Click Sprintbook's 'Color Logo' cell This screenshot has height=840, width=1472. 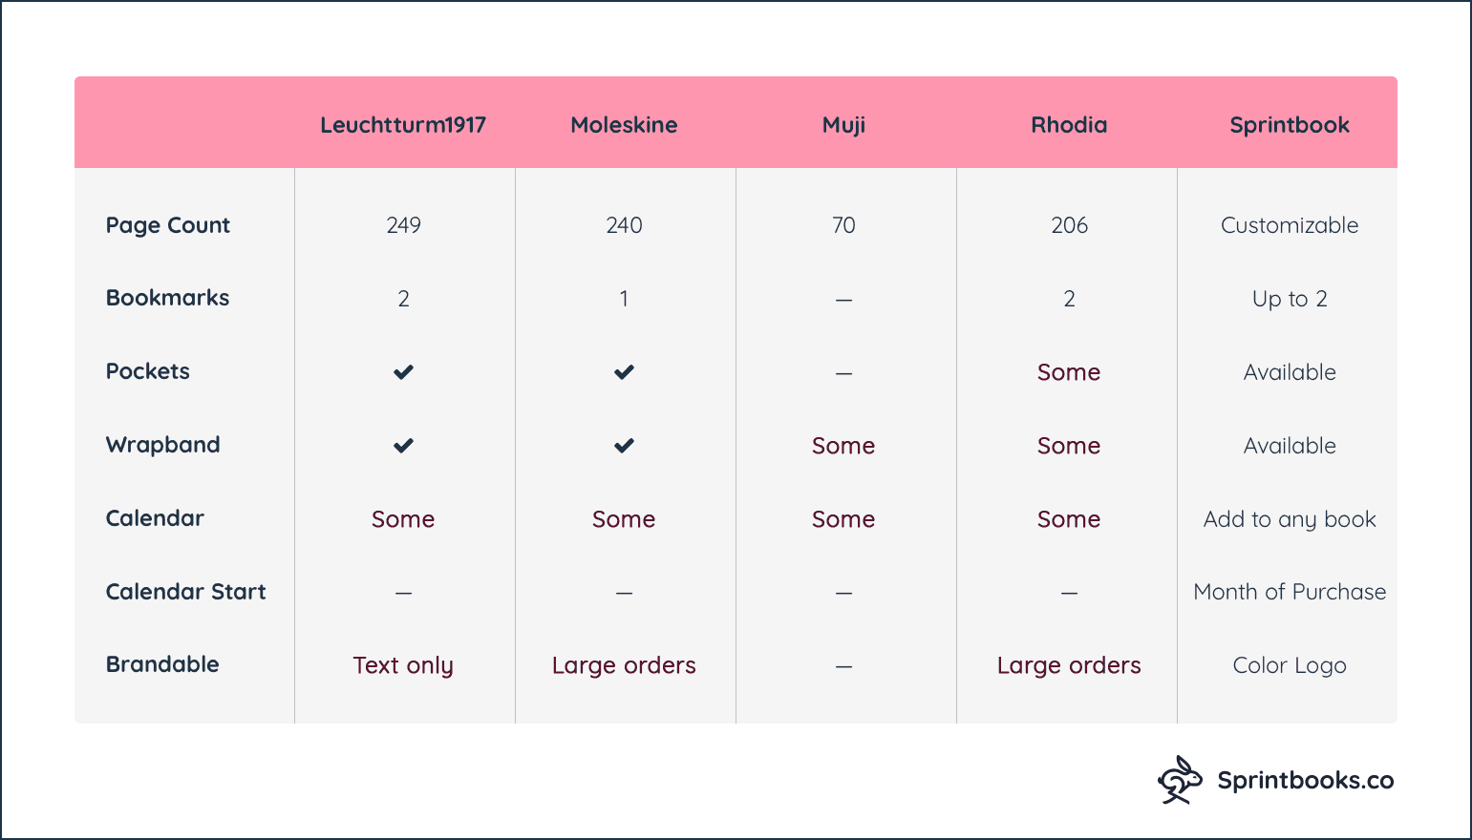tap(1290, 665)
